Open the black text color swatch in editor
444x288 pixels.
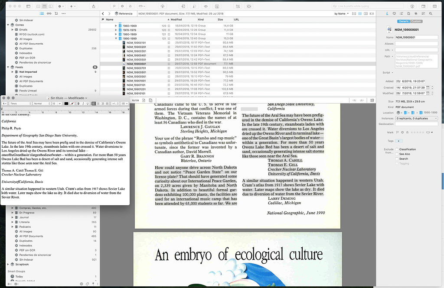click(66, 104)
